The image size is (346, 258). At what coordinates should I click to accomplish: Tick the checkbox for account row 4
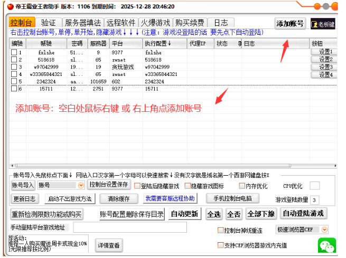click(14, 74)
